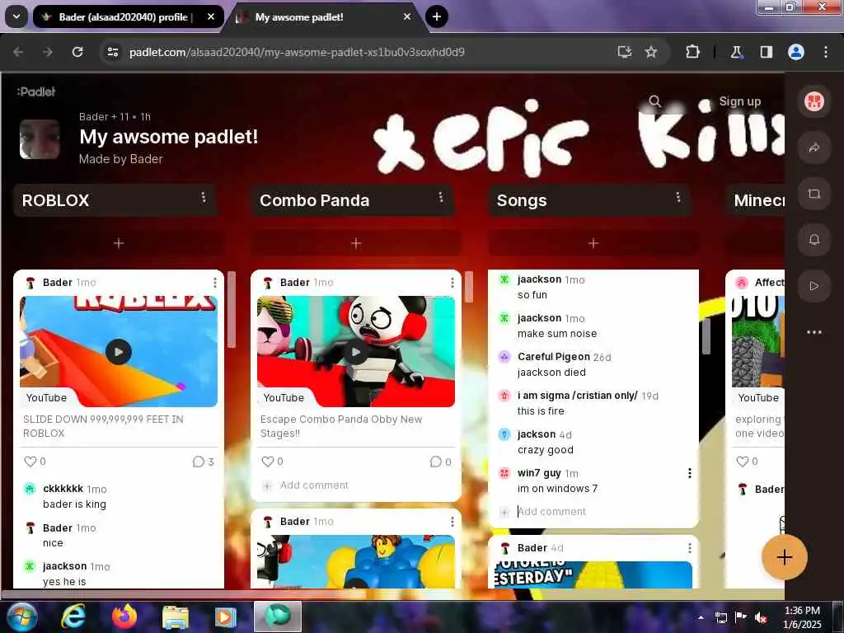Open options for the ROBLOX slide post

(215, 283)
